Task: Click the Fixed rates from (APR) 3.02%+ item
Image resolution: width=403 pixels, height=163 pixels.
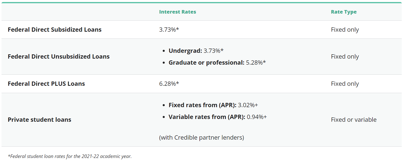Action: [x=213, y=105]
